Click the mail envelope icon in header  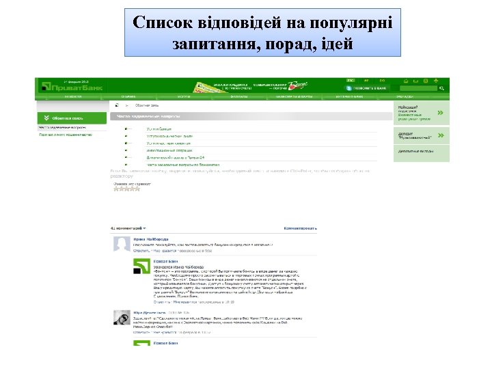pos(415,81)
